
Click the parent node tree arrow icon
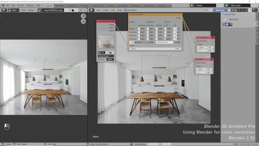pos(211,10)
